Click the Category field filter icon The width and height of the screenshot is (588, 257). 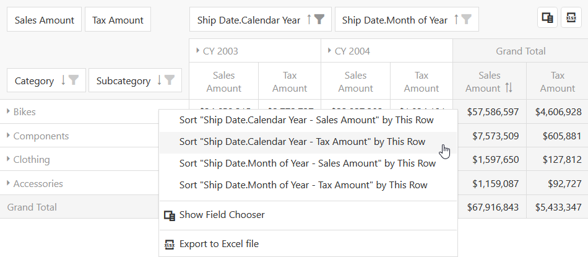[x=74, y=81]
